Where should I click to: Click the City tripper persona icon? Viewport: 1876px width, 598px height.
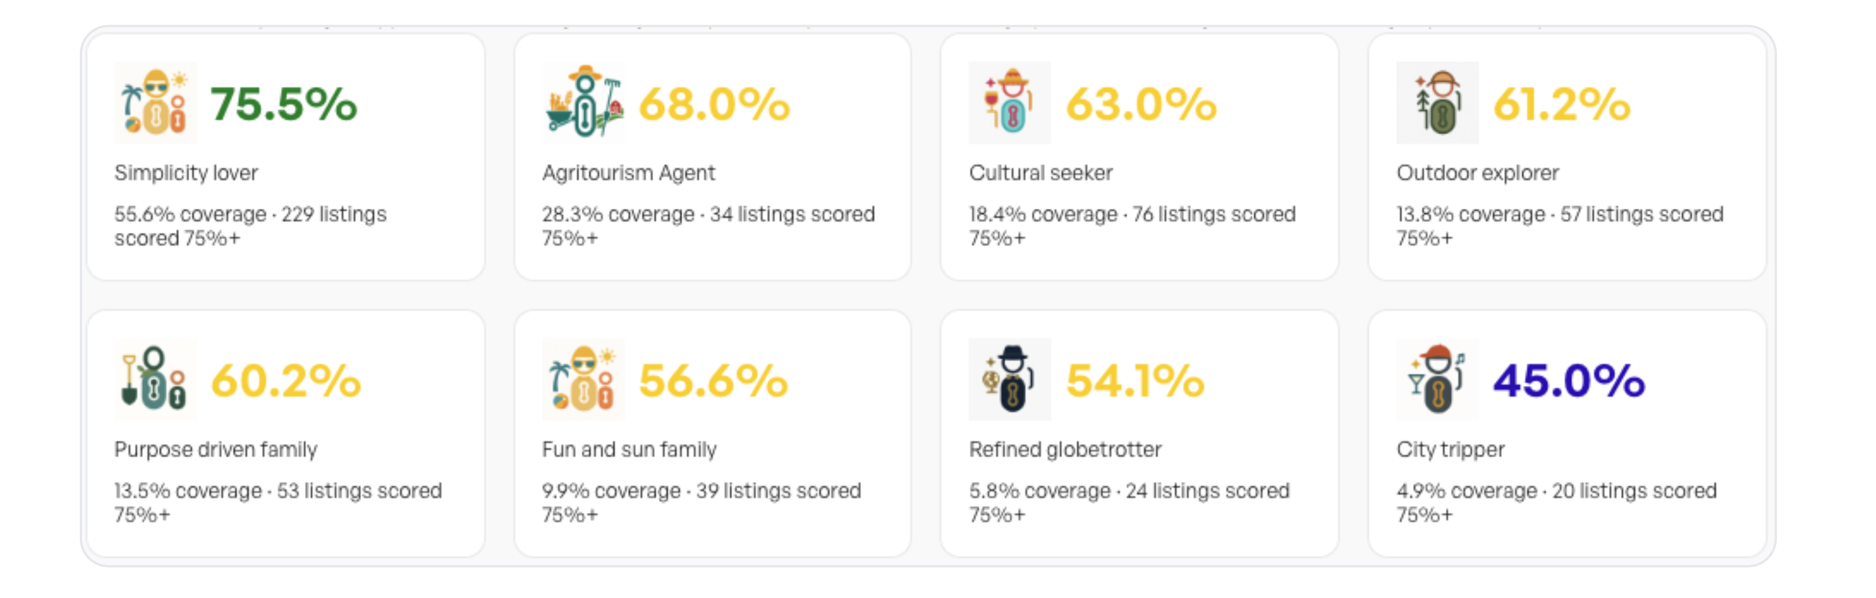1437,379
